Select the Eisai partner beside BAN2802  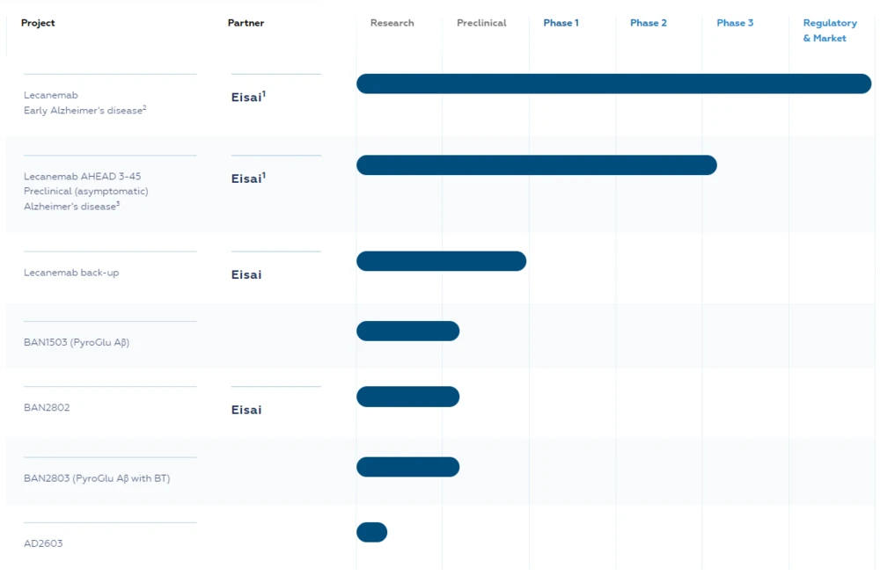246,409
